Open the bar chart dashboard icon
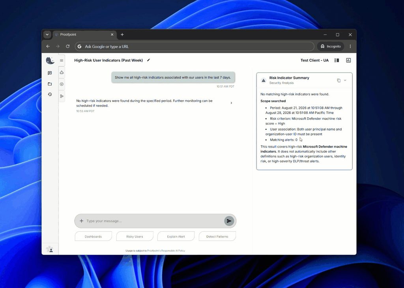 point(348,60)
